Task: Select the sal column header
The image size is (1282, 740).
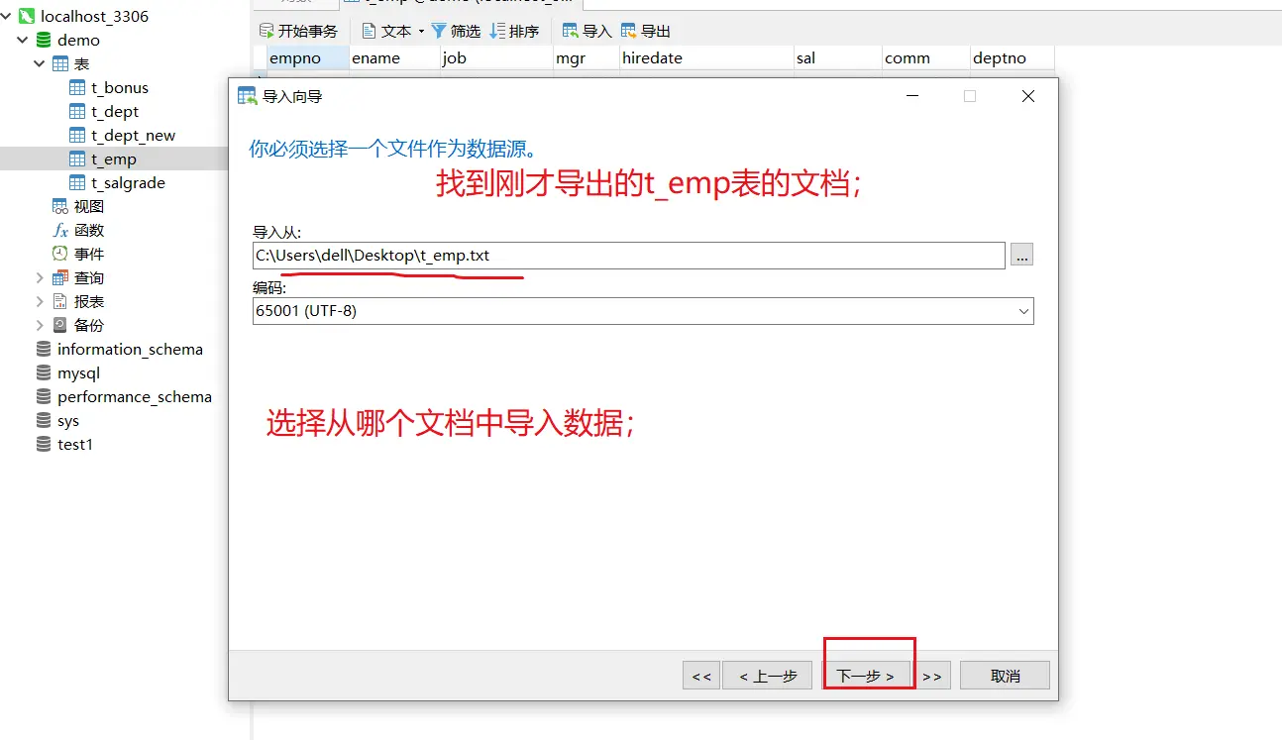Action: [838, 58]
